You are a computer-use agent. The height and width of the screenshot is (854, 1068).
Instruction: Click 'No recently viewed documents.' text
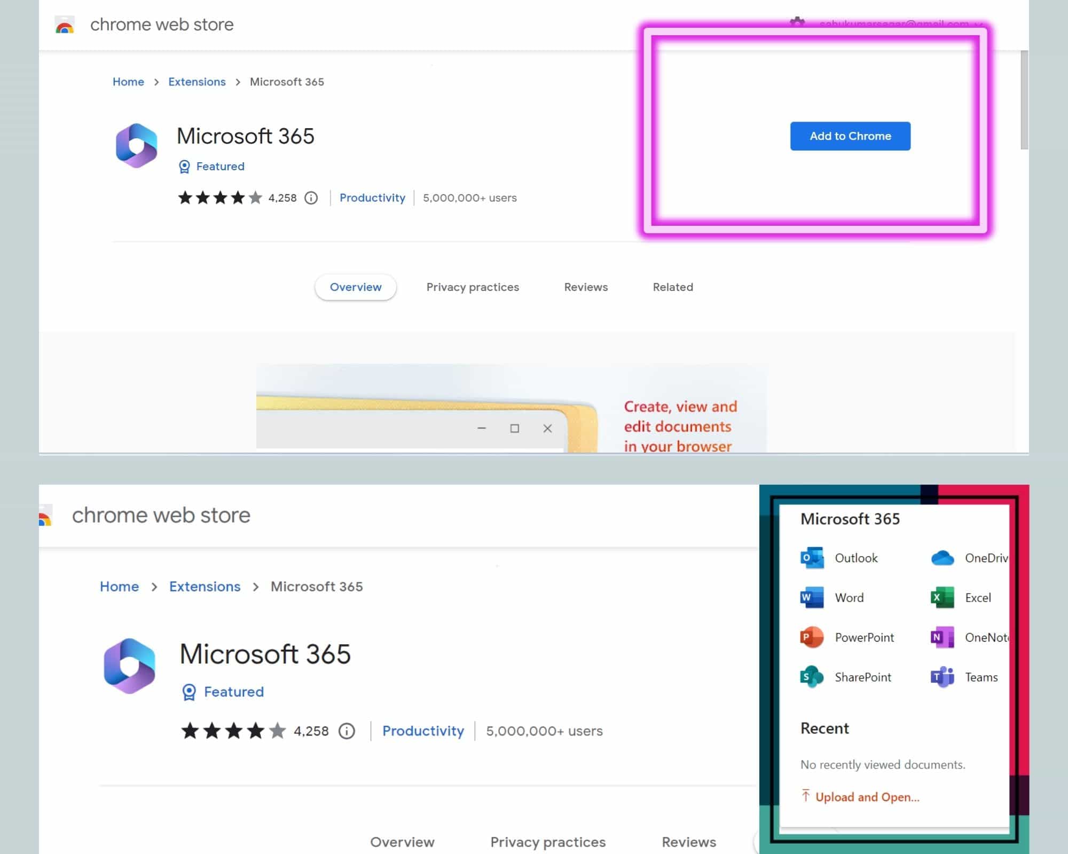pos(883,764)
